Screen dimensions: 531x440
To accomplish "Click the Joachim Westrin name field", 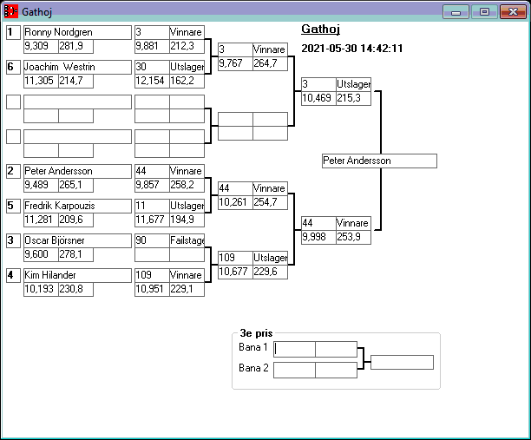I will click(77, 67).
